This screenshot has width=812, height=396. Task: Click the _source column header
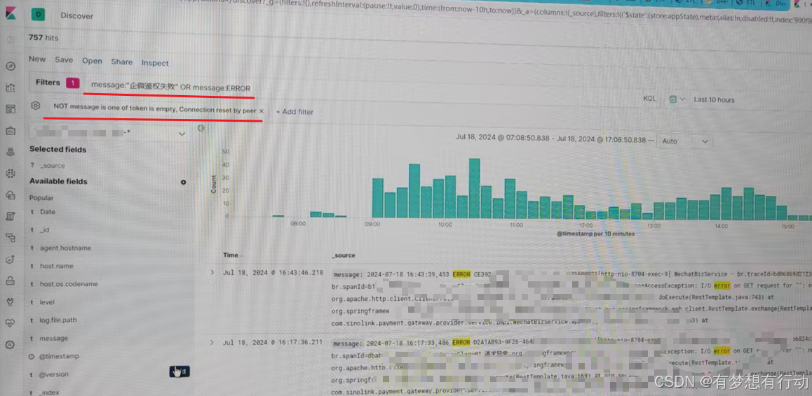[x=344, y=255]
